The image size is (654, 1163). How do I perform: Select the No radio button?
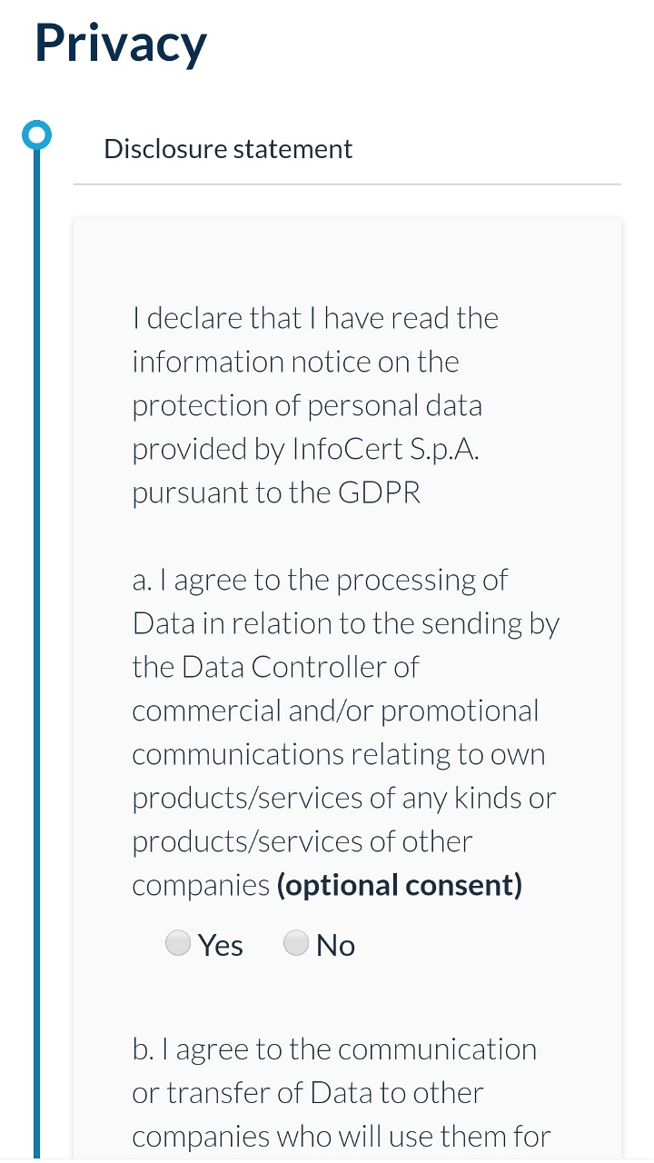pyautogui.click(x=296, y=944)
